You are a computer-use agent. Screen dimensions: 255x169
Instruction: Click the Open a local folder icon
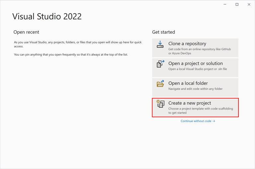click(160, 84)
